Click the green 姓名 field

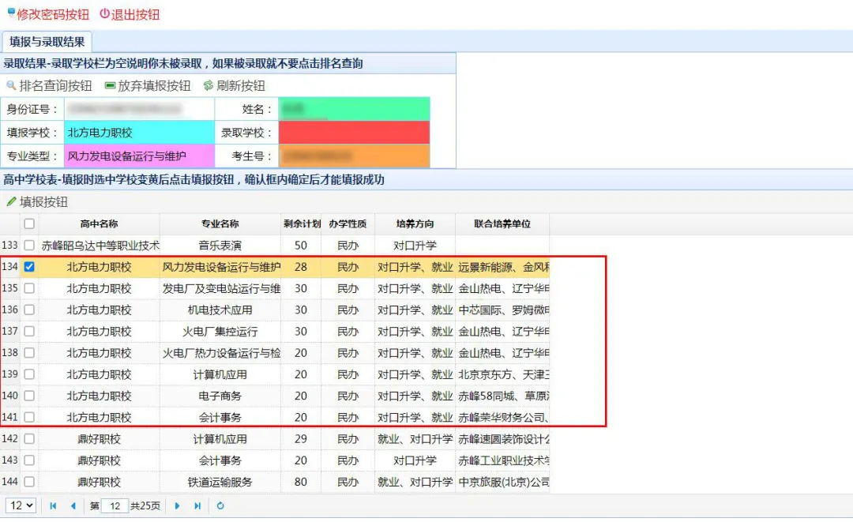click(354, 109)
